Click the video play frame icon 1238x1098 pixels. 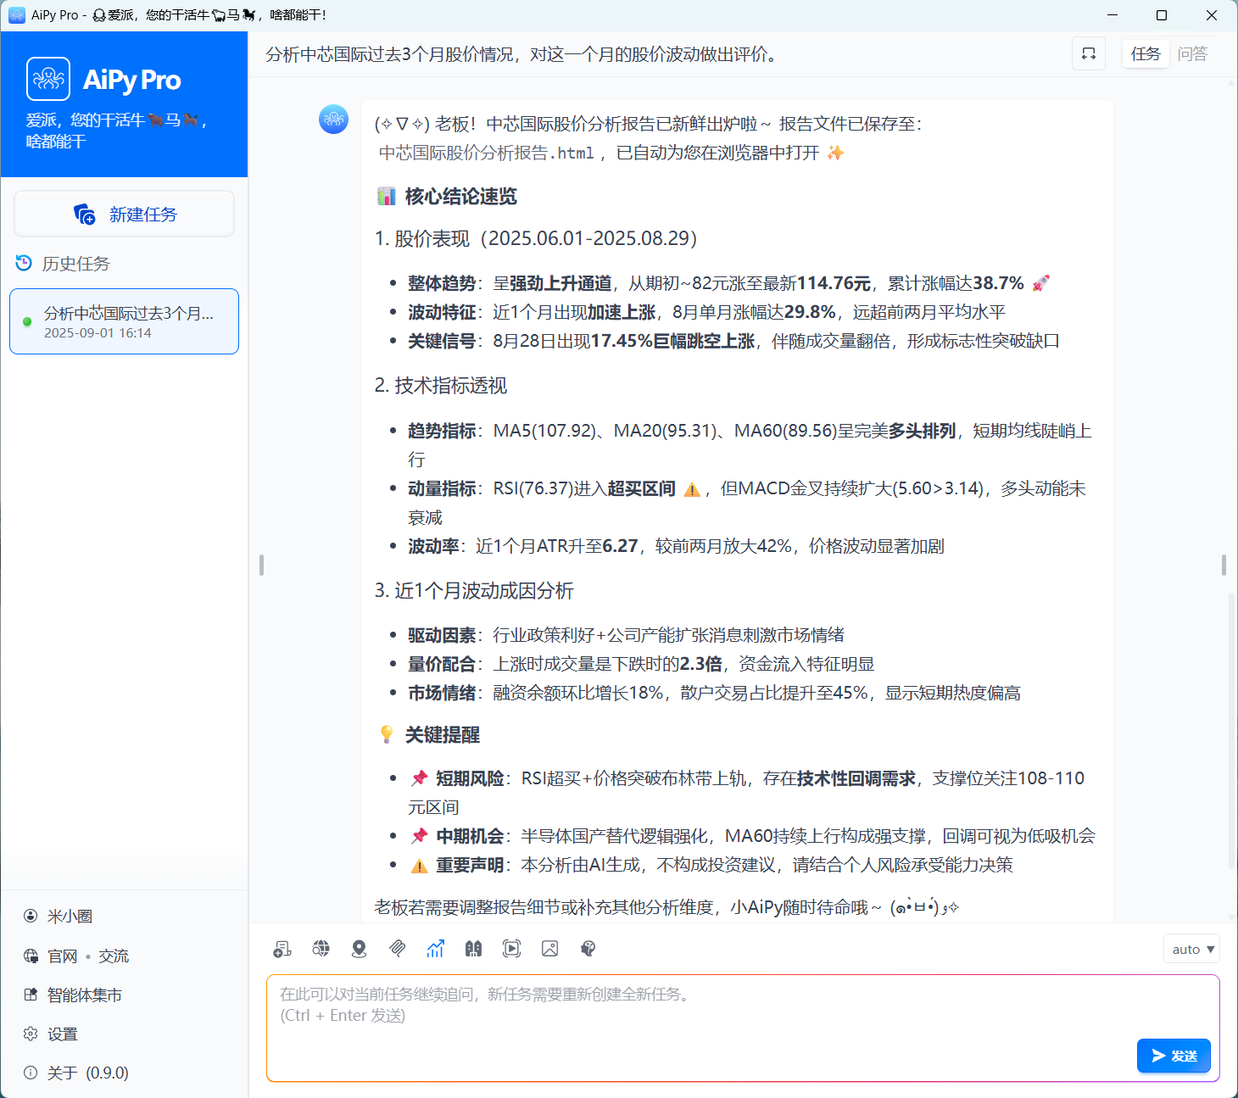pyautogui.click(x=511, y=949)
